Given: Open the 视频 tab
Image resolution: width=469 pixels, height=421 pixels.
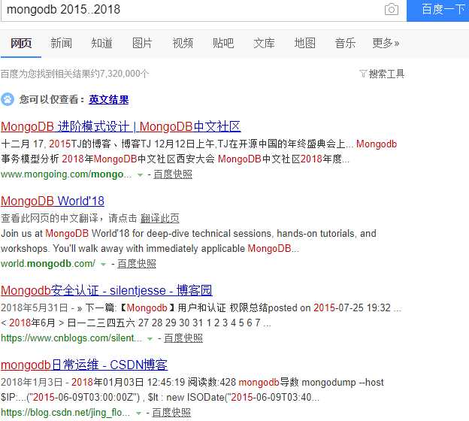Looking at the screenshot, I should 183,43.
